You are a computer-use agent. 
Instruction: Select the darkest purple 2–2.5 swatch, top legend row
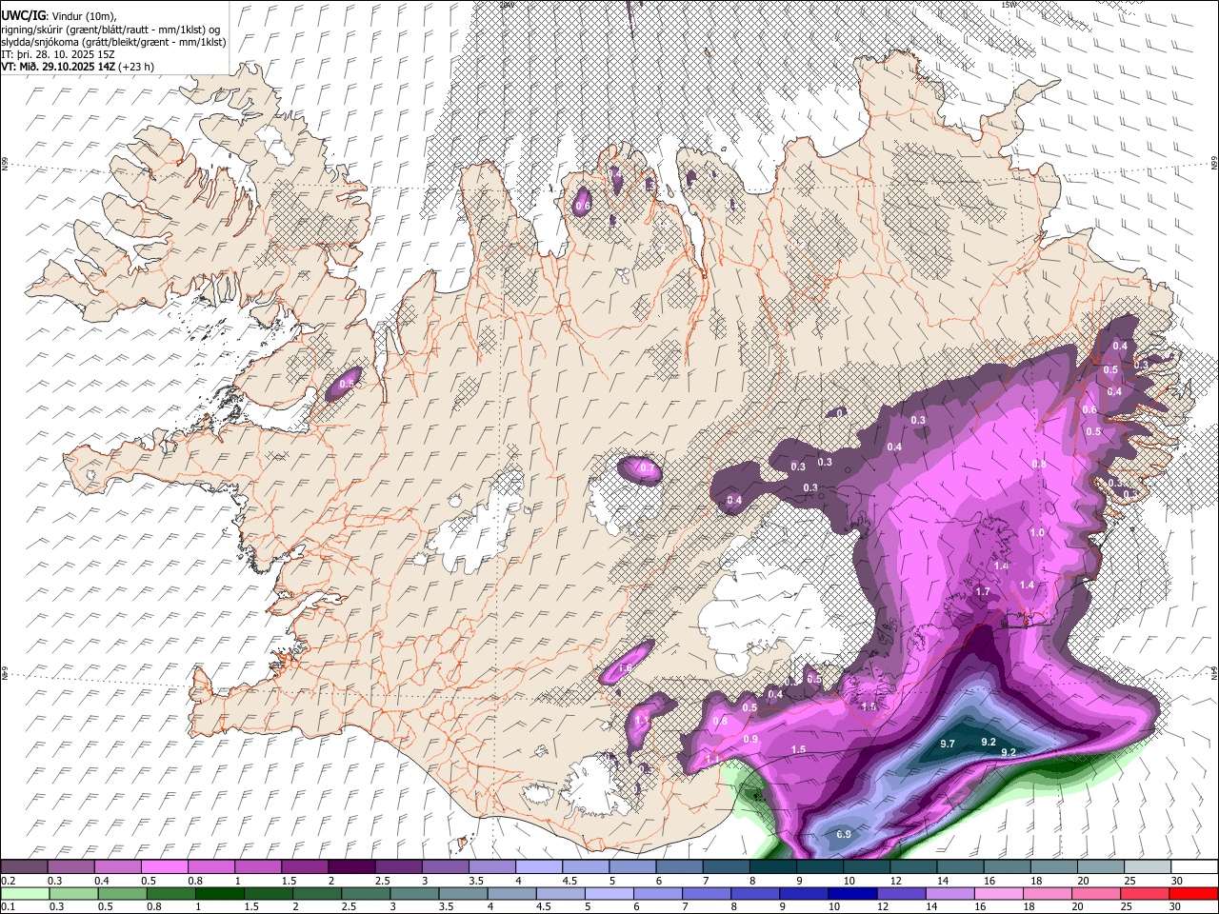(x=352, y=866)
